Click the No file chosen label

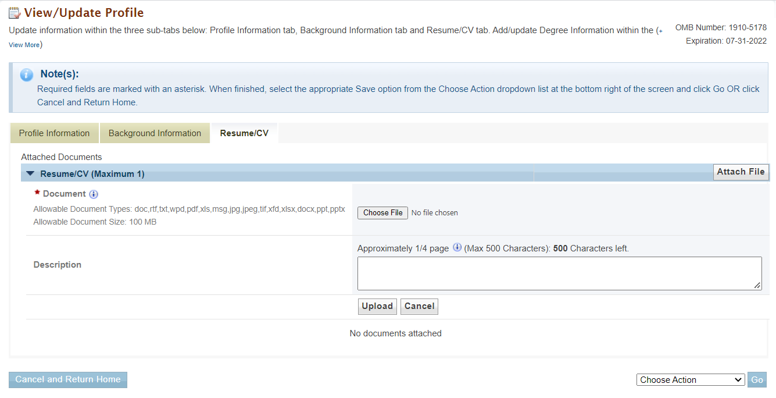coord(434,213)
